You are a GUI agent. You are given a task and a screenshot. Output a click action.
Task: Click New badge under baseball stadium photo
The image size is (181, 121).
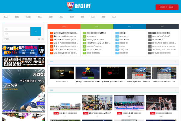click(56, 113)
